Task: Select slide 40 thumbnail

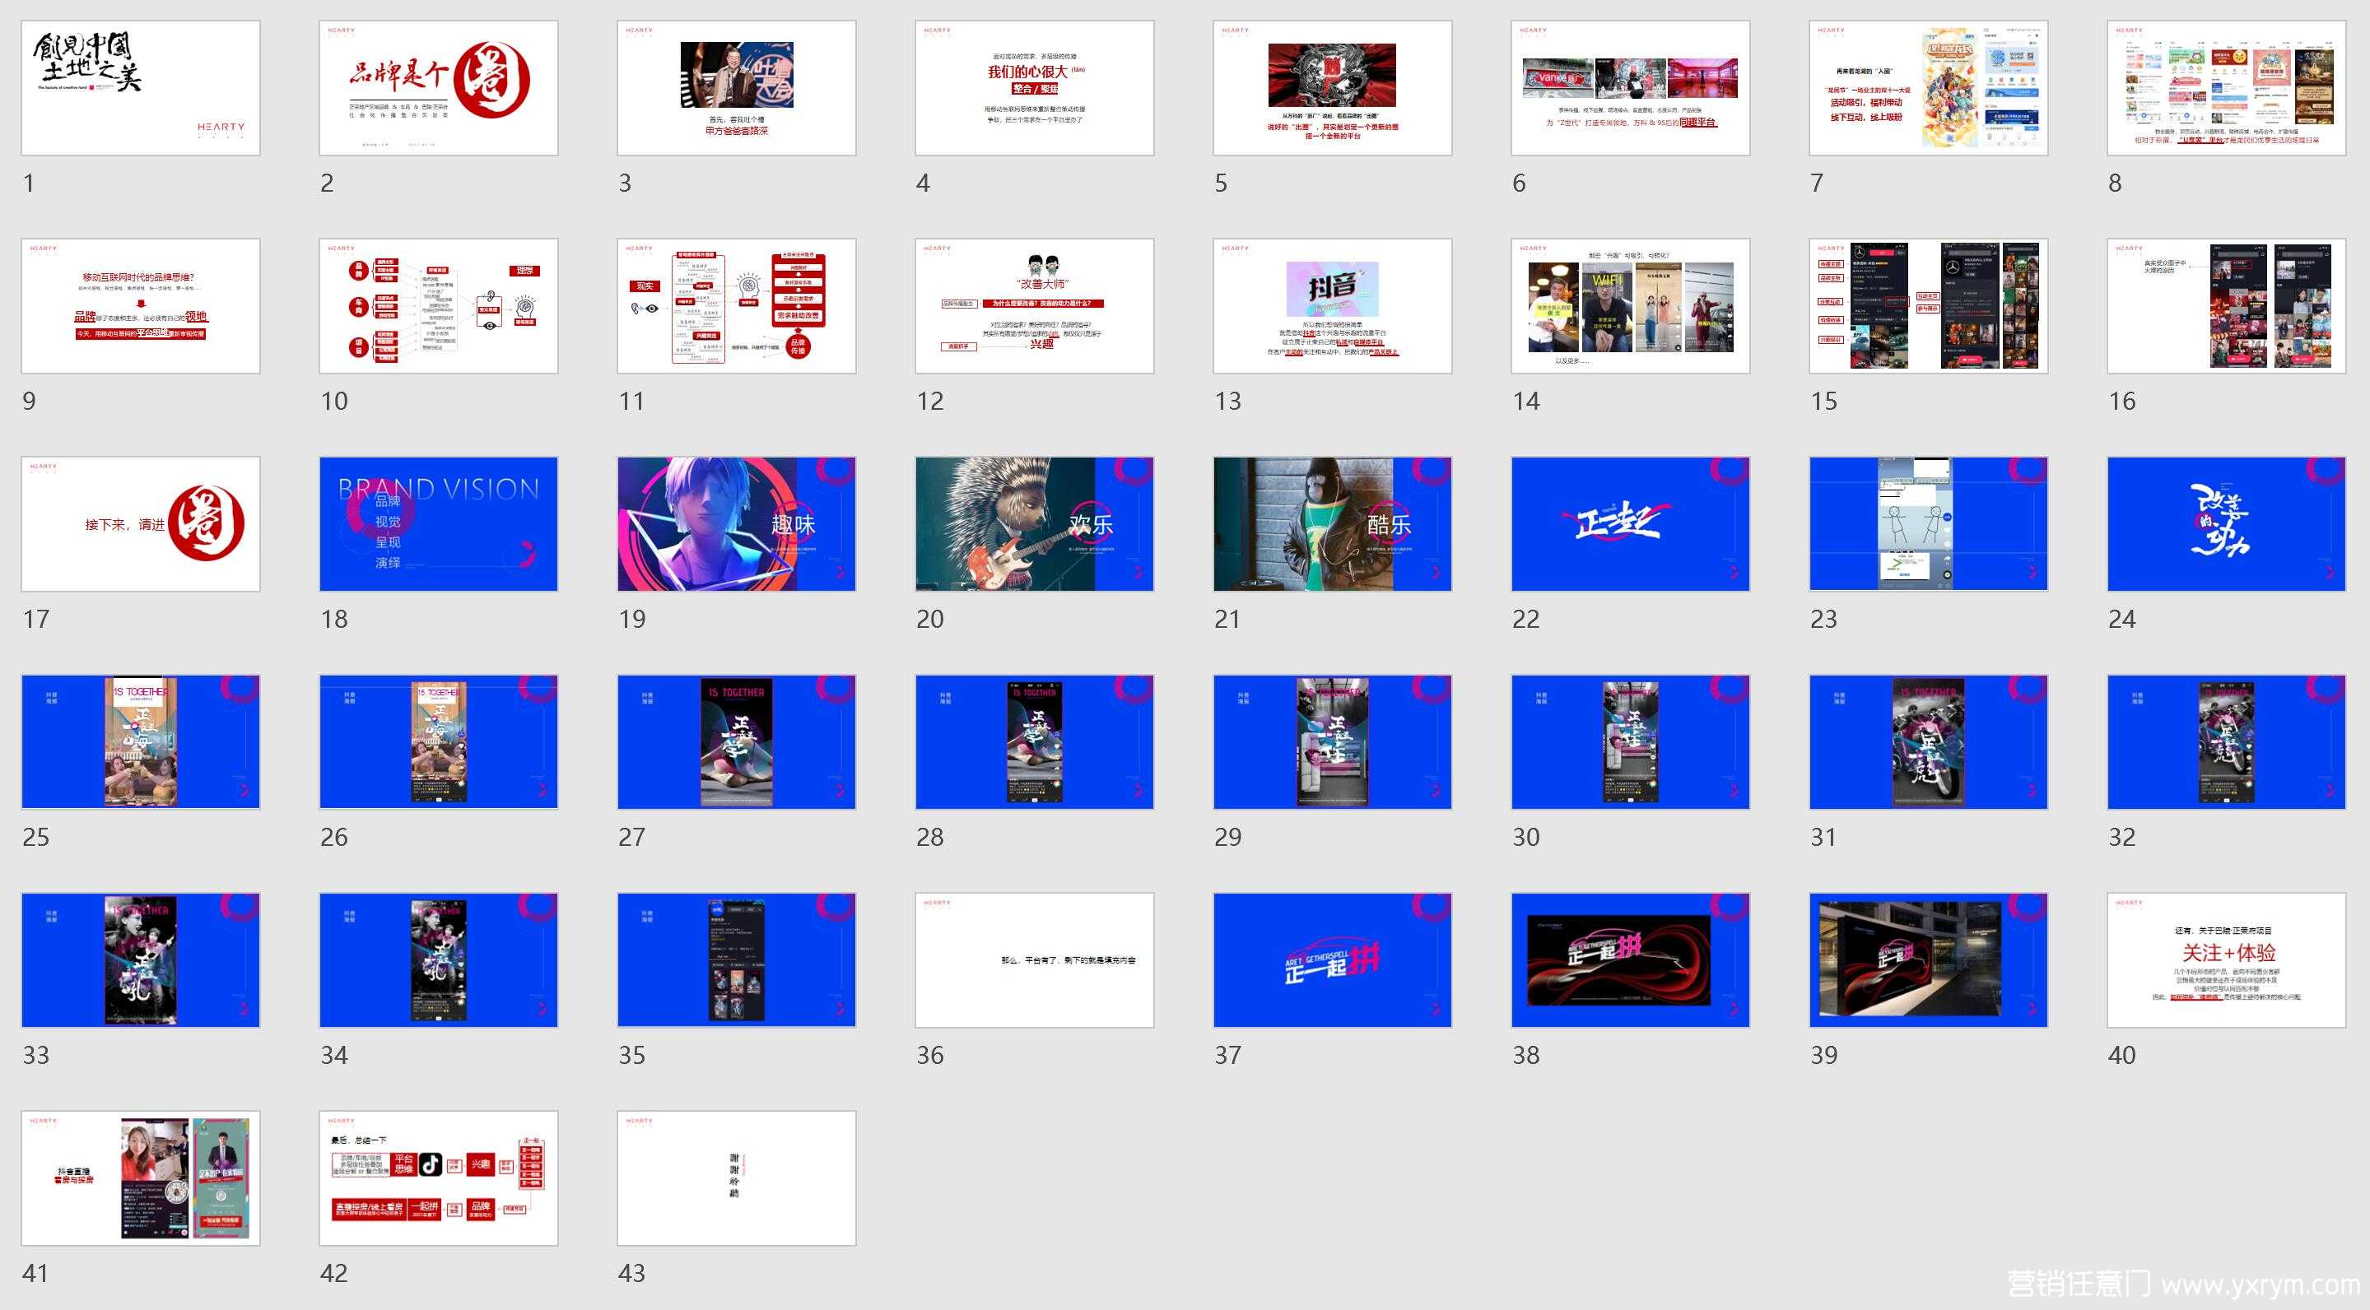Action: click(x=2227, y=960)
